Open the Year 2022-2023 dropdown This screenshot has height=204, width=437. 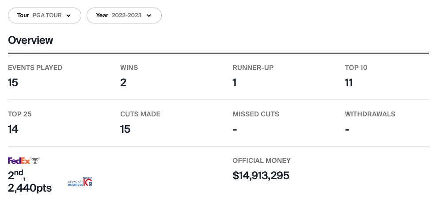(124, 15)
